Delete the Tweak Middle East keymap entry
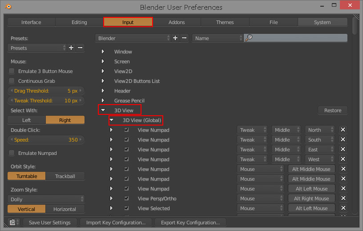 click(343, 149)
